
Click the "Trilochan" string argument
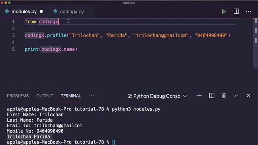[84, 35]
